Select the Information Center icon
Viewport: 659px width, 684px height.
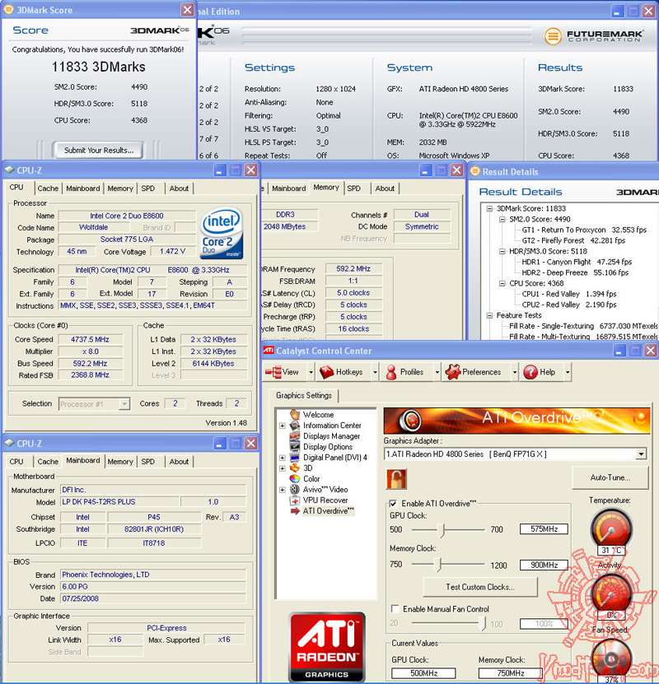[295, 426]
